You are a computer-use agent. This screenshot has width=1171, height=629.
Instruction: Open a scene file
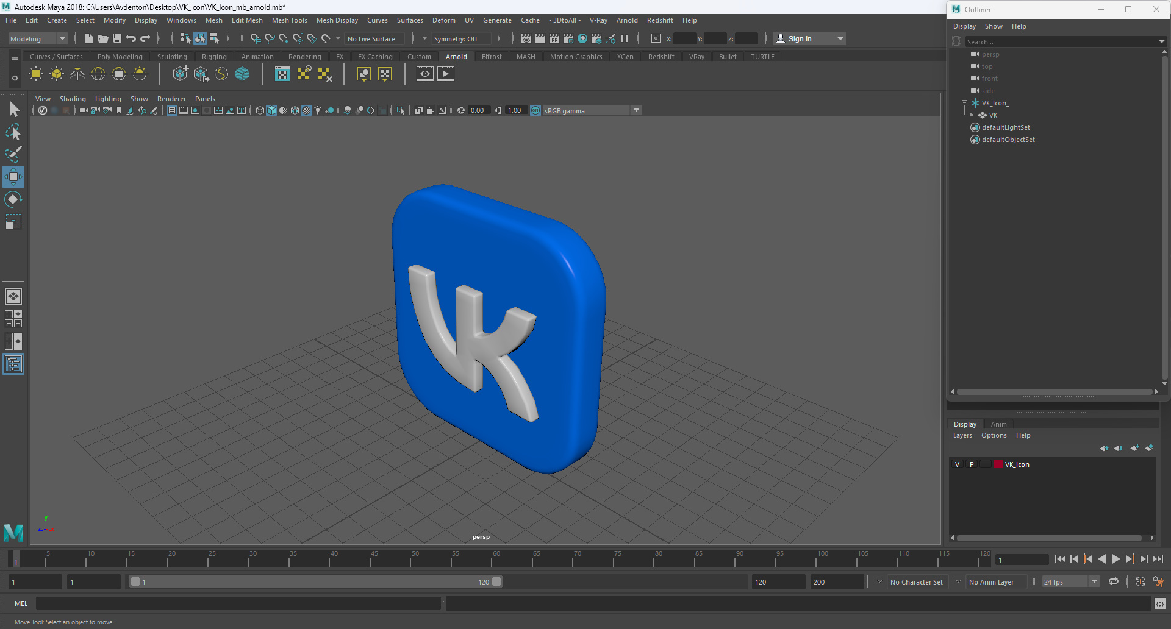[x=103, y=38]
